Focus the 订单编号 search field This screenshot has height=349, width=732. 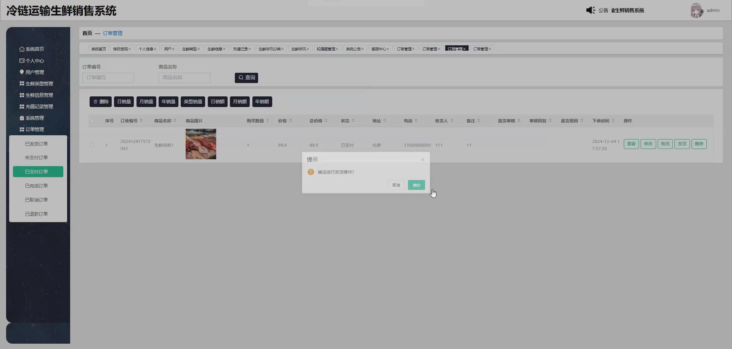click(108, 78)
